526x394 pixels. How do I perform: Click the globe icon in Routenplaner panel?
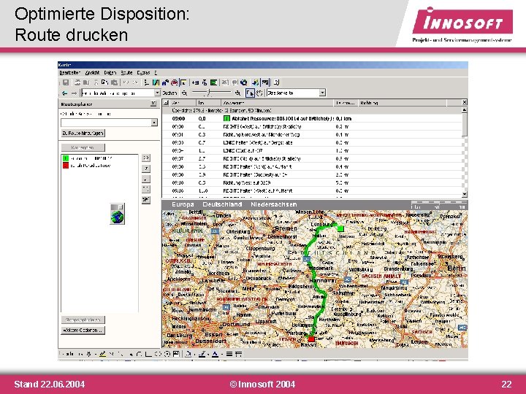(x=118, y=214)
